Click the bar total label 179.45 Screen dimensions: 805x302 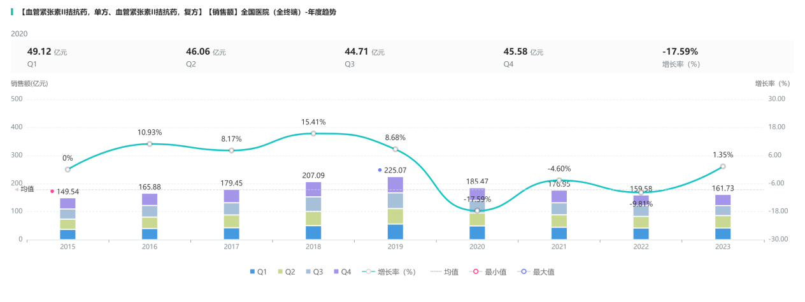click(x=231, y=183)
